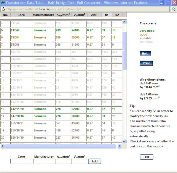177x173 pixels.
Task: Click the Internet Explorer icon in title bar
Action: 3,3
